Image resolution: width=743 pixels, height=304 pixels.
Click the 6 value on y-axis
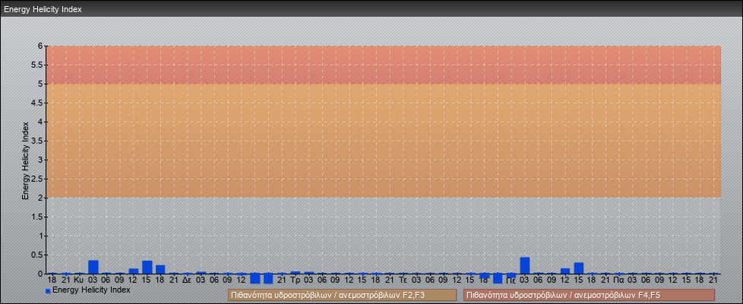tap(40, 46)
